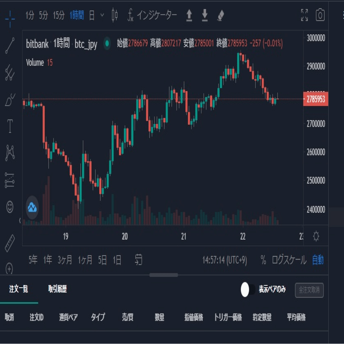Click the 全注文取消 button
Screen dimensions: 344x344
tap(309, 289)
